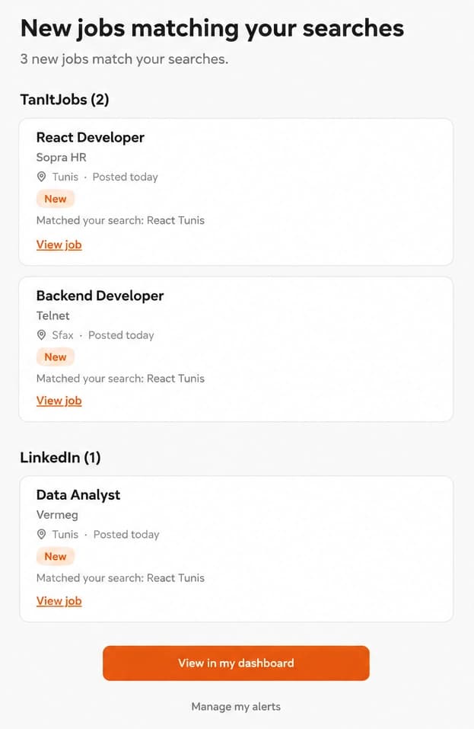Open View job link for Backend Developer

[x=59, y=400]
